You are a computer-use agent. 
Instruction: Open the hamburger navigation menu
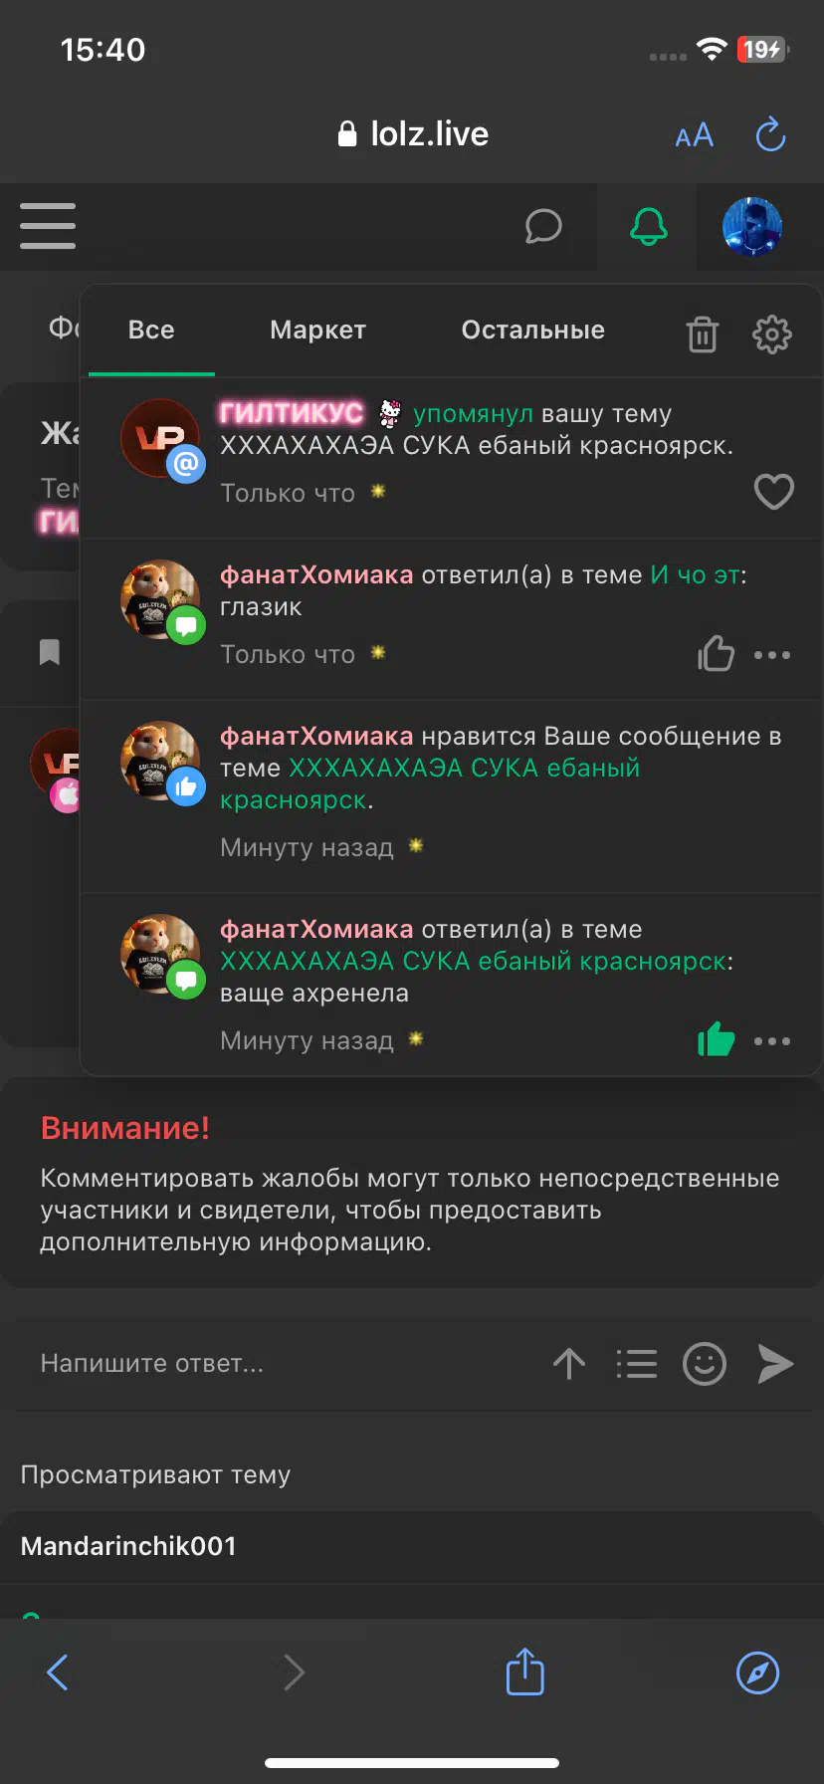[48, 226]
